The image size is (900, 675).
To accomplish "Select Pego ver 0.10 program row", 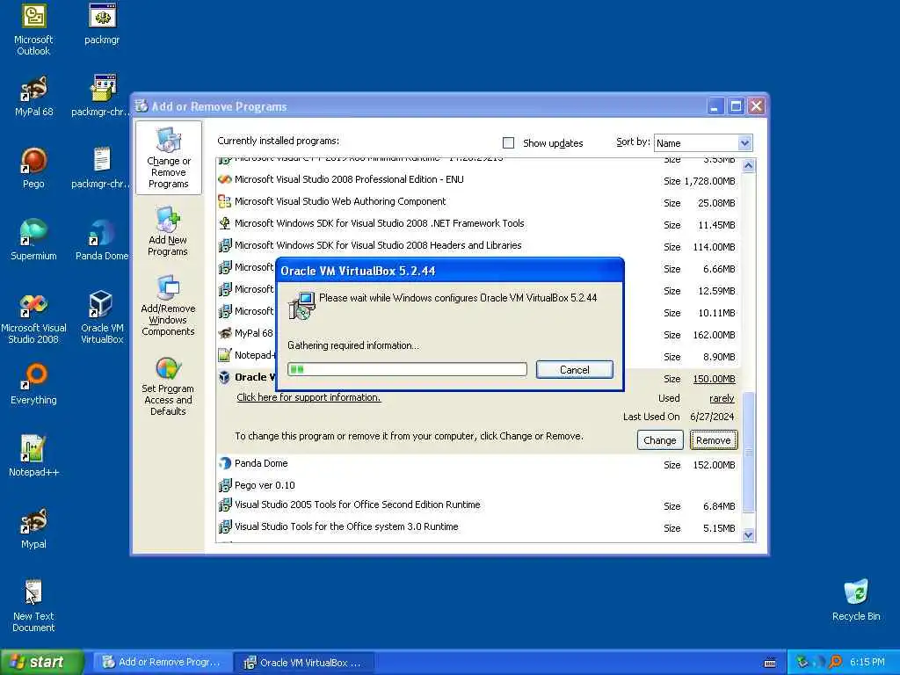I will click(479, 485).
